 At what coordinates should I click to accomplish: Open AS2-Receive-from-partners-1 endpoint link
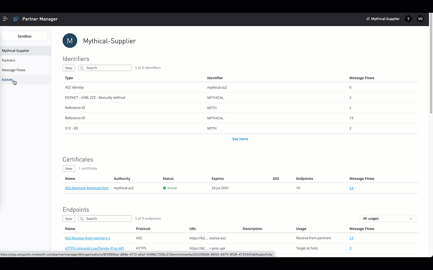click(x=88, y=238)
